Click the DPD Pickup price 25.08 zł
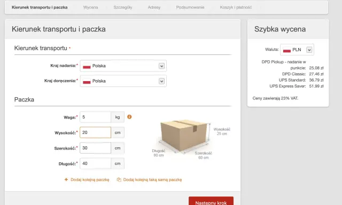342x205 pixels. pyautogui.click(x=316, y=68)
